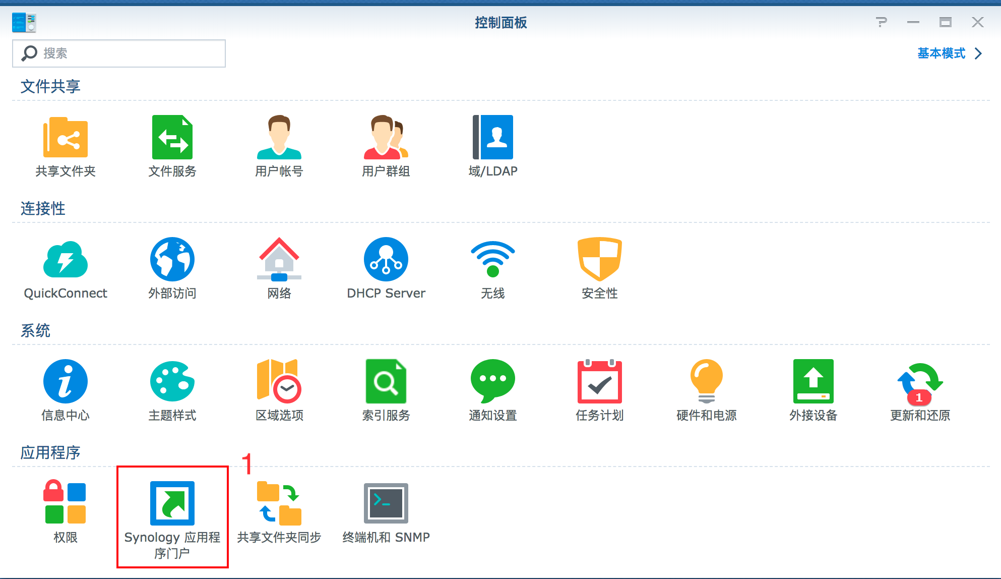Open 区域选项 regional options

[279, 381]
